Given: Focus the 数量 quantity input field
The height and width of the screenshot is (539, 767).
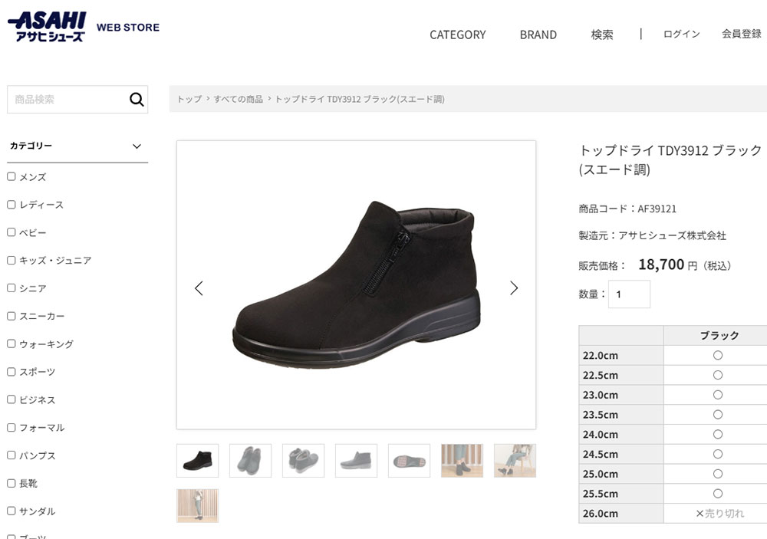Looking at the screenshot, I should pos(629,294).
